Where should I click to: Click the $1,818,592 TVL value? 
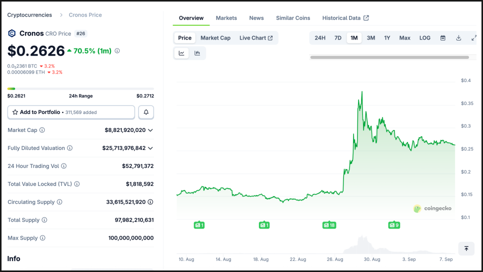click(x=139, y=184)
